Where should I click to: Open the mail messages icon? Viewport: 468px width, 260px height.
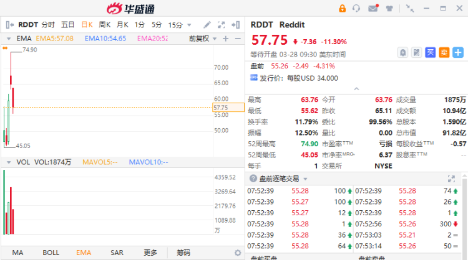tap(373, 8)
